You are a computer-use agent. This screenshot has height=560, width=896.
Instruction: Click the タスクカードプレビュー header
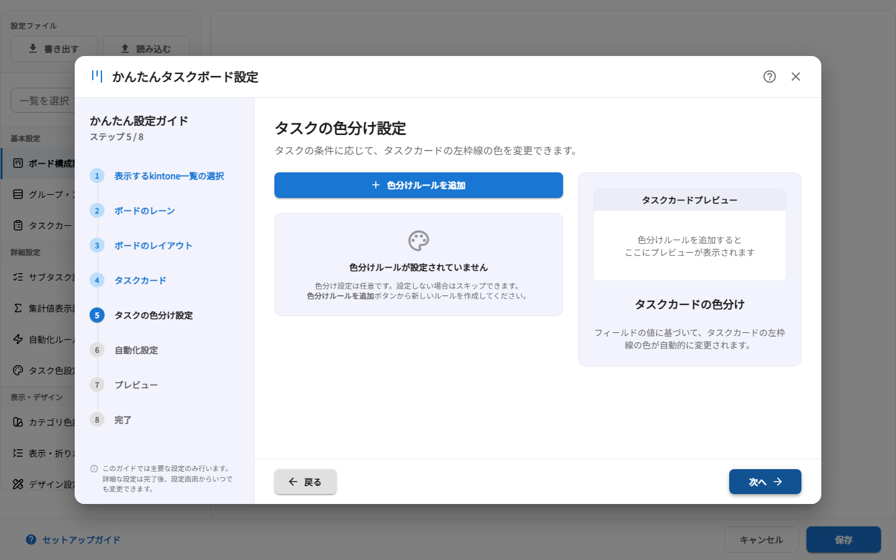[689, 200]
